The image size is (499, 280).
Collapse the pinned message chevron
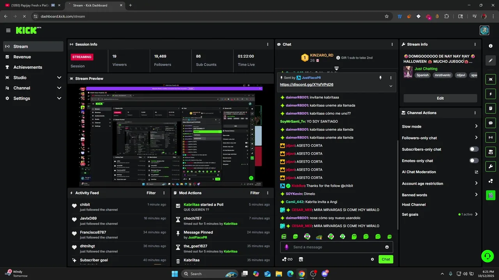coord(391,86)
